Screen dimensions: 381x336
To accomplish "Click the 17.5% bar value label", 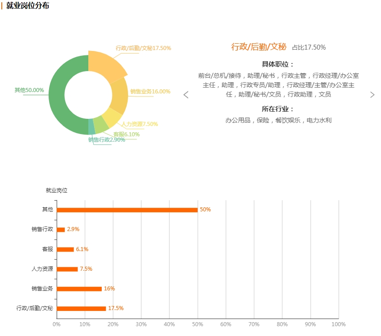I will [x=116, y=308].
